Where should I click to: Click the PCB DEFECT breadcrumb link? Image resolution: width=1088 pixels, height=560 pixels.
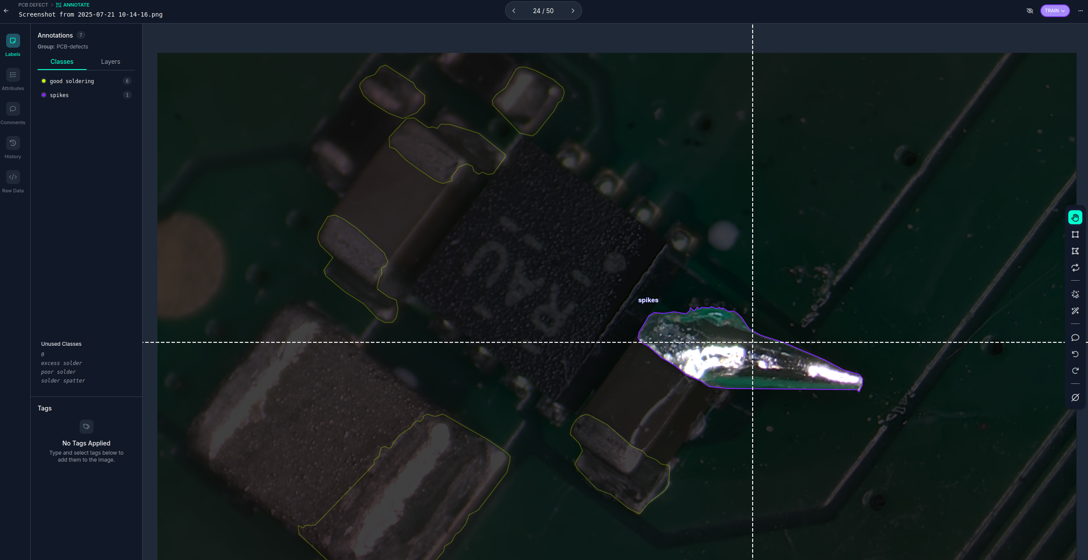(x=33, y=5)
